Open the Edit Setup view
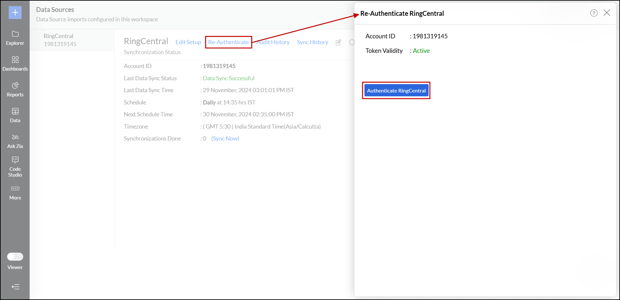620x300 pixels. coord(188,42)
